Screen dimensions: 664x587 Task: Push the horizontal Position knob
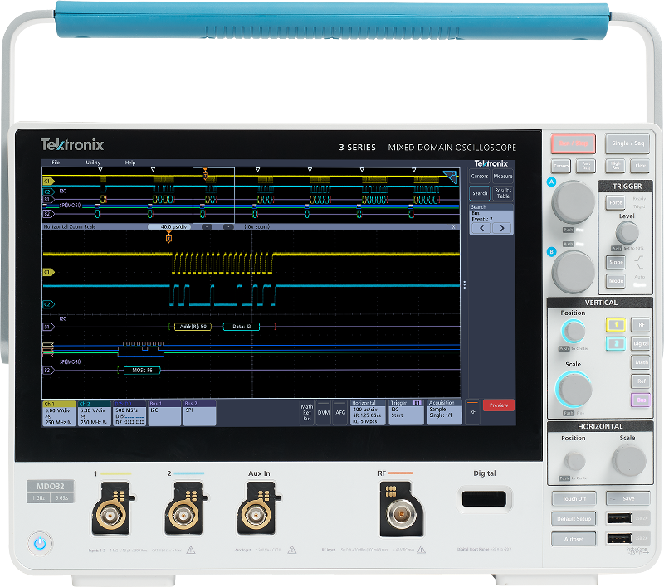click(574, 462)
